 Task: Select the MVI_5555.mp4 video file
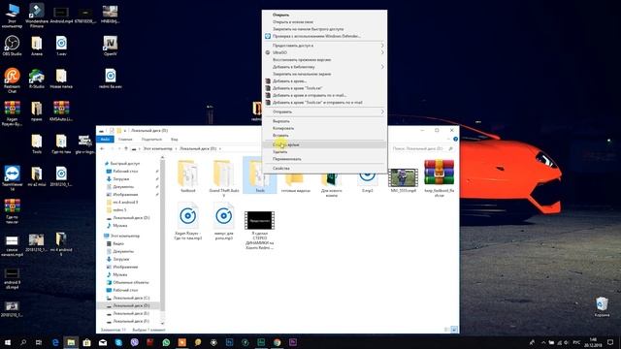click(404, 180)
